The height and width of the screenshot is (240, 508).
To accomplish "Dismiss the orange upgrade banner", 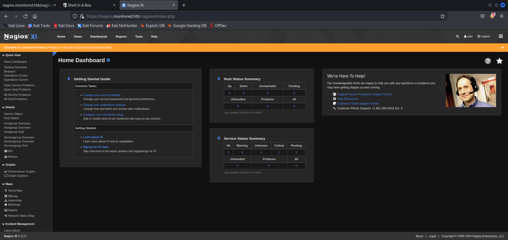I will point(502,48).
